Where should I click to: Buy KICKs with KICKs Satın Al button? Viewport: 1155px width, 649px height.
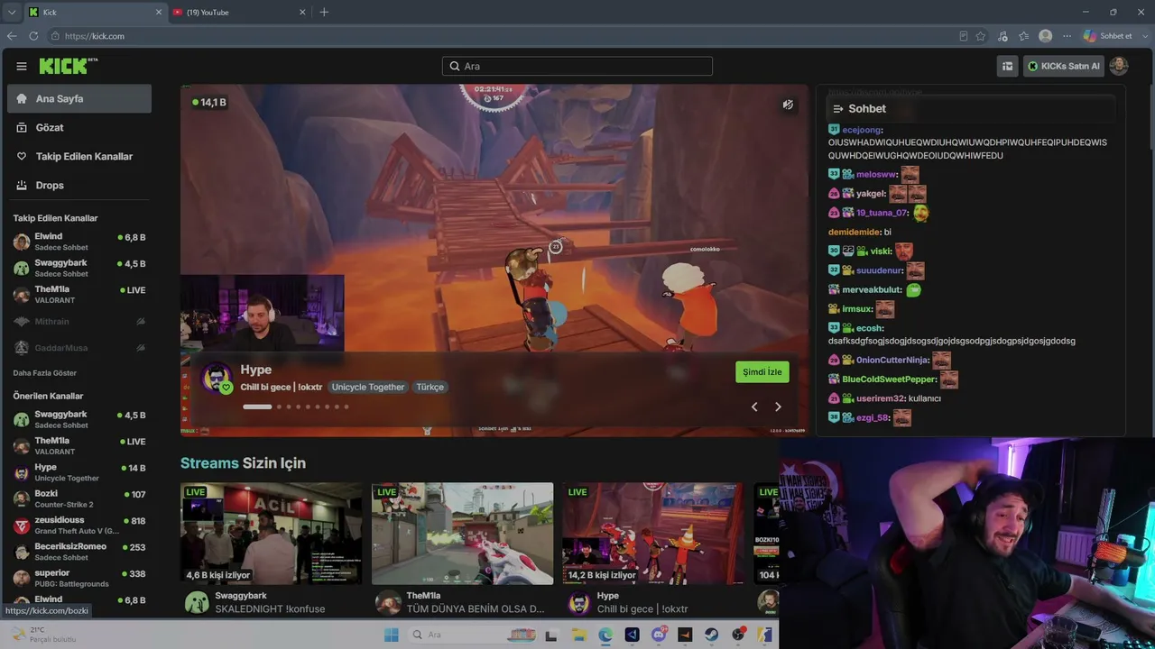[x=1064, y=66]
